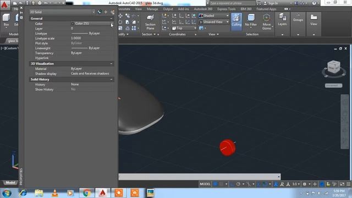Open the Color 251 dropdown arrow
The height and width of the screenshot is (198, 352).
[112, 24]
